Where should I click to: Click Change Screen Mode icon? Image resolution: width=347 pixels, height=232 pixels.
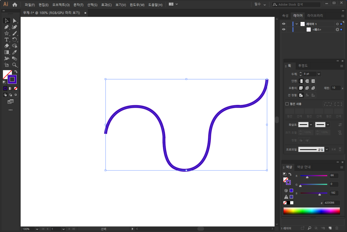click(x=10, y=102)
